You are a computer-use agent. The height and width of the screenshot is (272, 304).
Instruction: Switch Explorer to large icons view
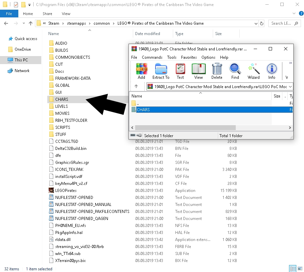[x=300, y=269]
